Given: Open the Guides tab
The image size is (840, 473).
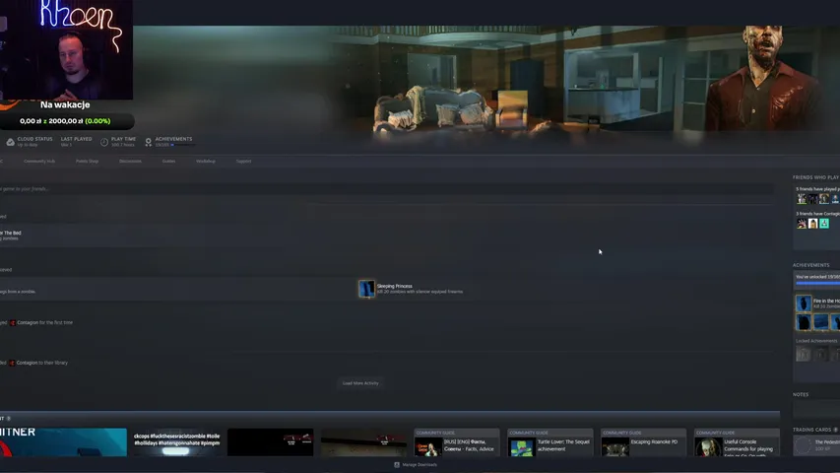Looking at the screenshot, I should (x=168, y=161).
